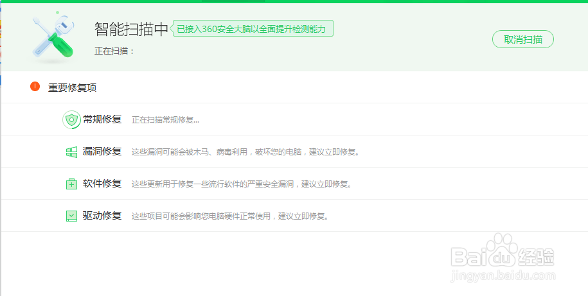Click the 已接入360安全大脑 notice badge
588x296 pixels.
click(252, 28)
